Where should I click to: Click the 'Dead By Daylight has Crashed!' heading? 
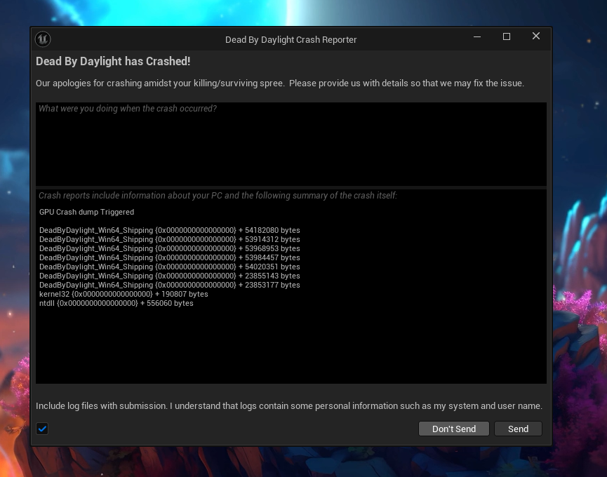click(x=113, y=61)
